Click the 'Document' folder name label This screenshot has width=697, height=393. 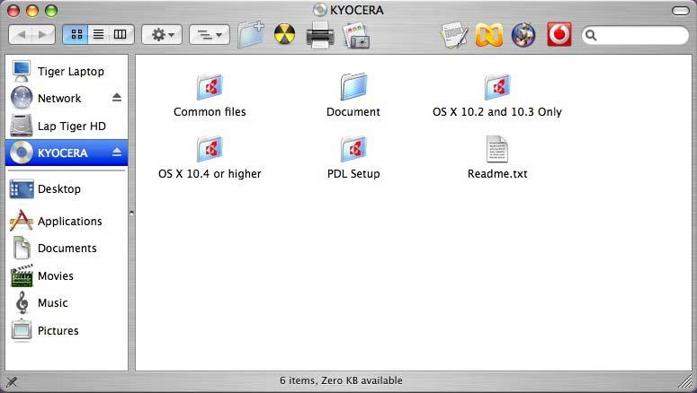(x=353, y=112)
